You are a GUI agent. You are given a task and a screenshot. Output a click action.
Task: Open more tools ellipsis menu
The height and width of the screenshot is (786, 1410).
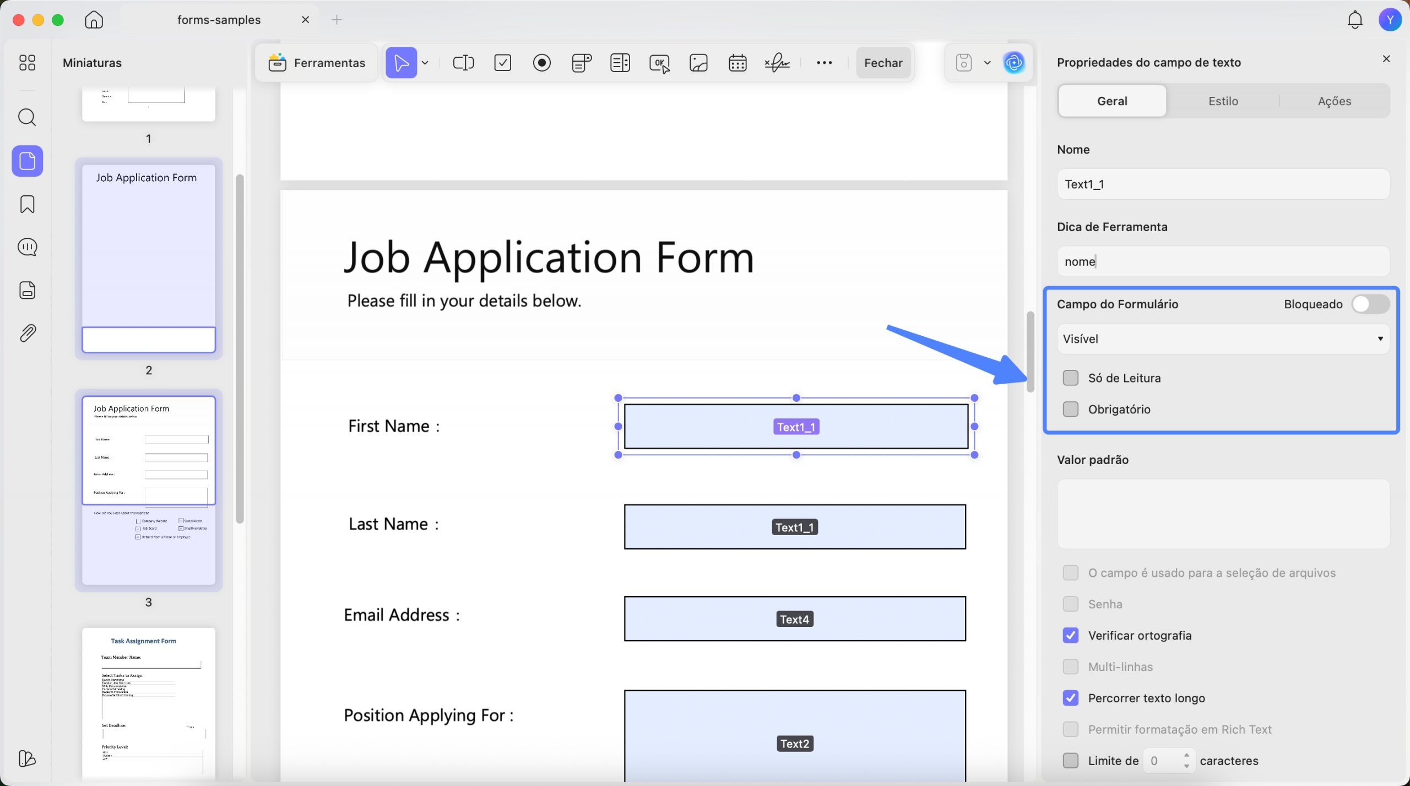point(824,63)
